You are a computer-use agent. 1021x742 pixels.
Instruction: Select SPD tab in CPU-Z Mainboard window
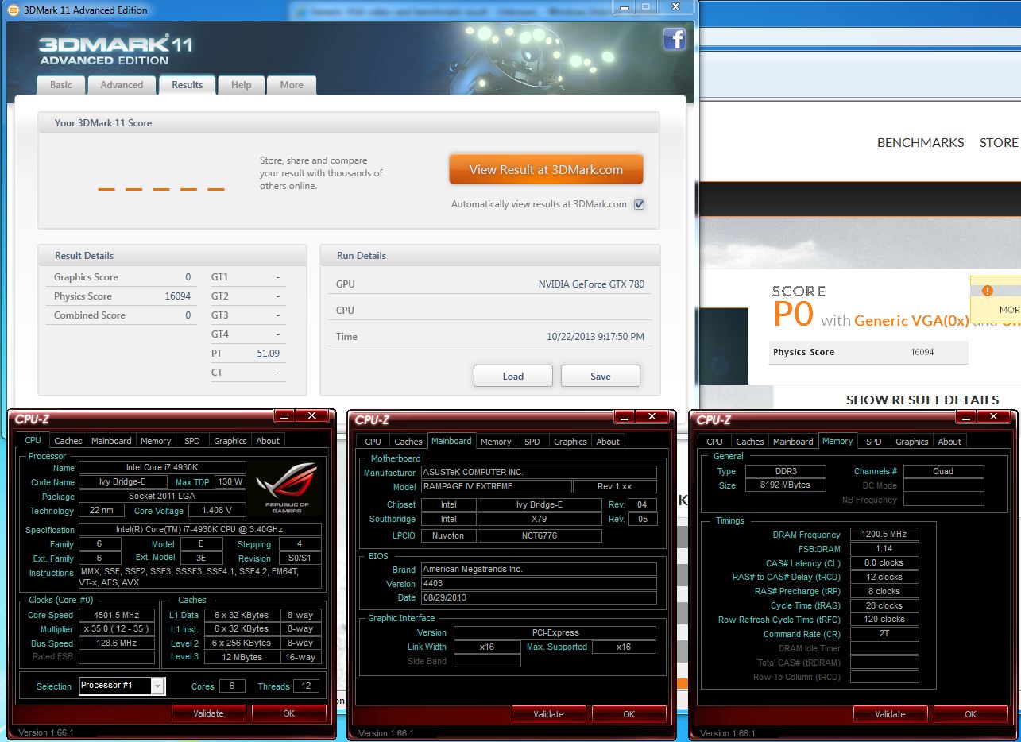[x=532, y=442]
